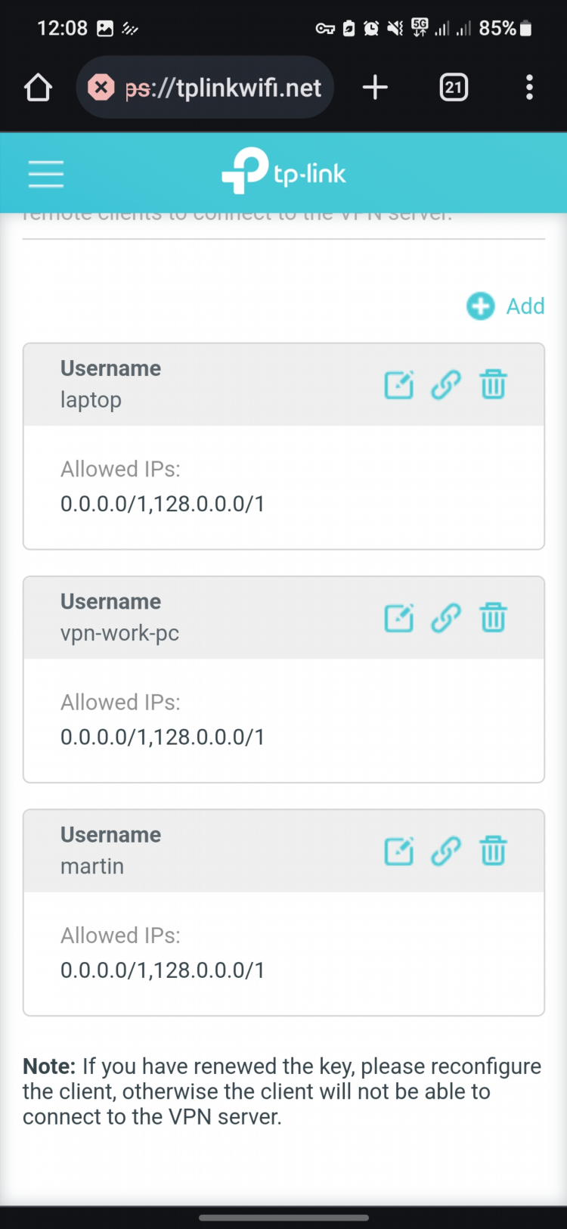Image resolution: width=567 pixels, height=1229 pixels.
Task: Copy link for laptop account
Action: click(x=446, y=385)
